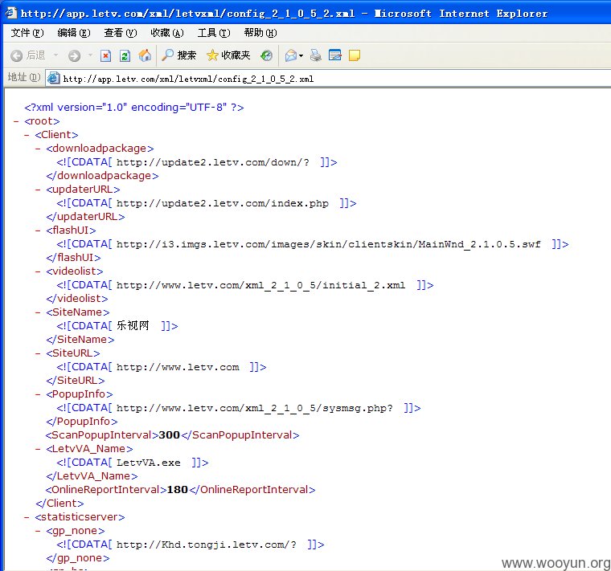Viewport: 611px width, 571px height.
Task: Click the Mail envelope icon
Action: tap(291, 55)
